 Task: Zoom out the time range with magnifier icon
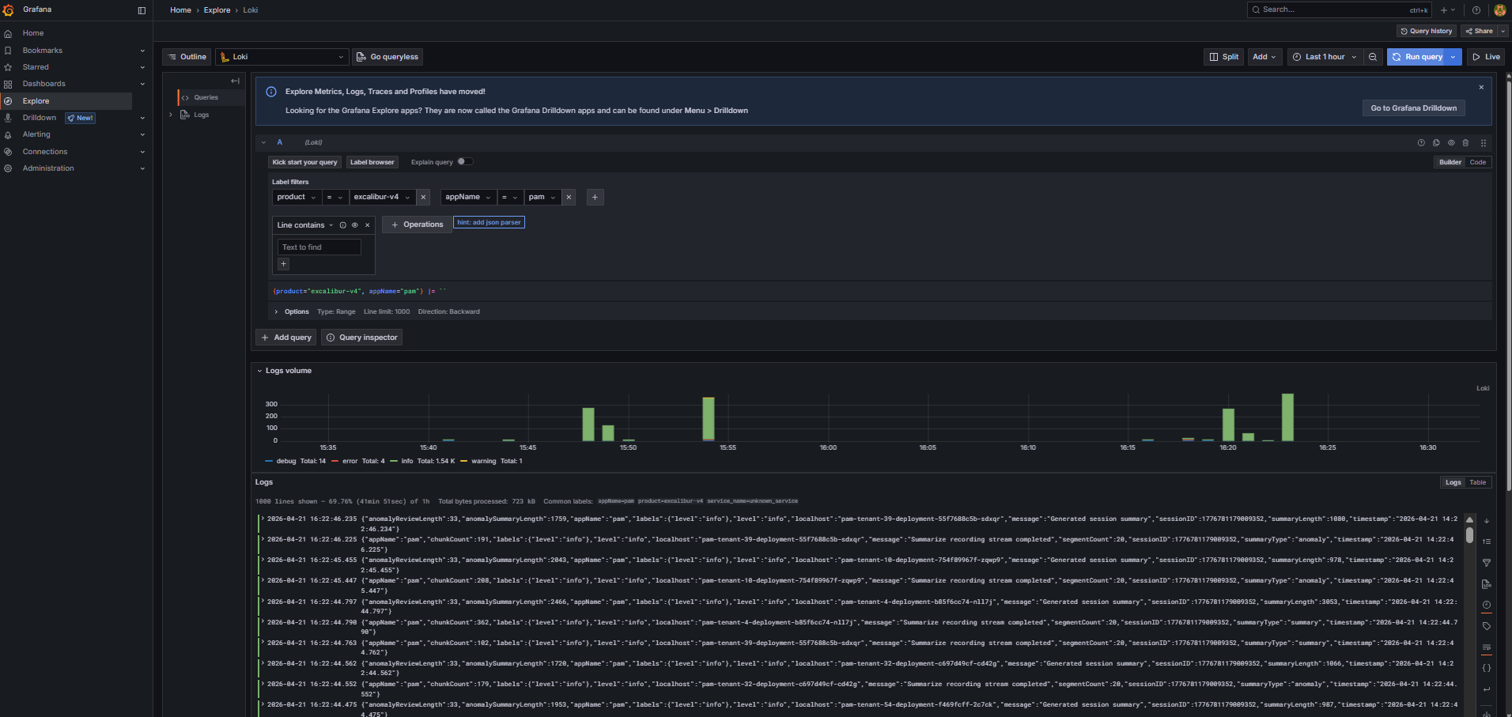pyautogui.click(x=1373, y=56)
